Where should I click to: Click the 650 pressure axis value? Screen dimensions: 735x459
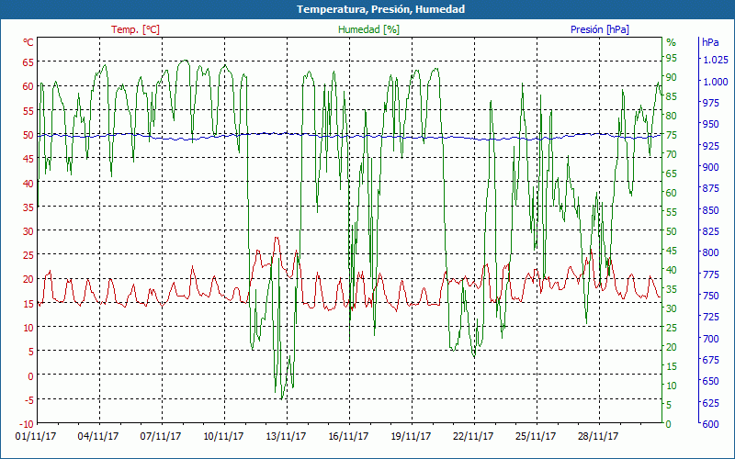[711, 381]
